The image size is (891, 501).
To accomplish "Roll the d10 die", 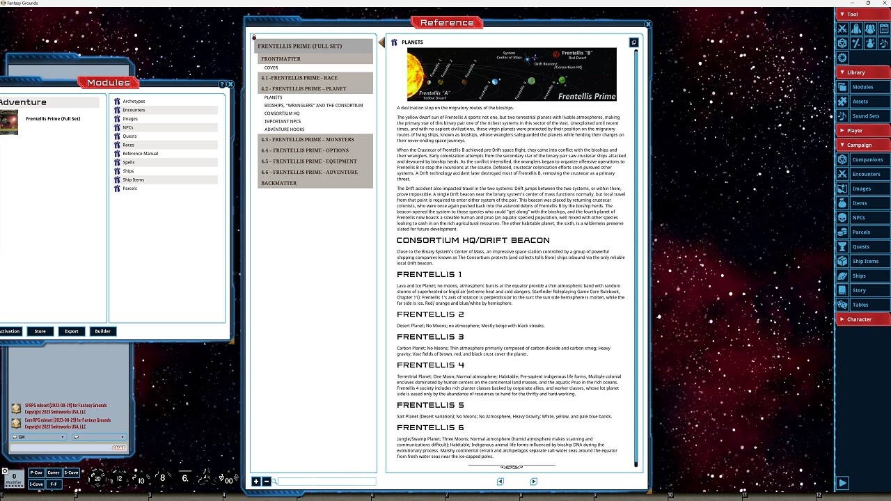I will coord(141,479).
